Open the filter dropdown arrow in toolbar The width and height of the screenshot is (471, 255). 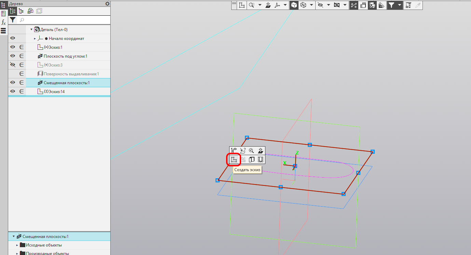click(399, 5)
